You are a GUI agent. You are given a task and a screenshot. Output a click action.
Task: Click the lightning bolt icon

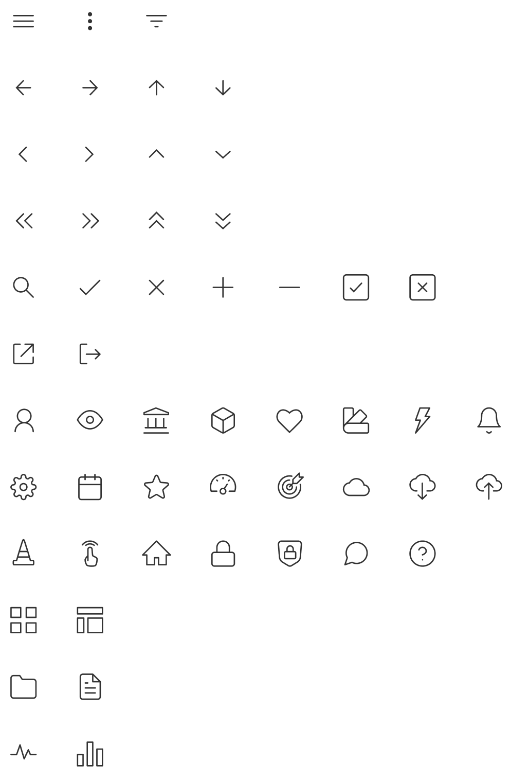[422, 420]
